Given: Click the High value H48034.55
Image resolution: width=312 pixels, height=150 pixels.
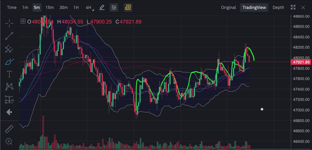Looking at the screenshot, I should 70,22.
